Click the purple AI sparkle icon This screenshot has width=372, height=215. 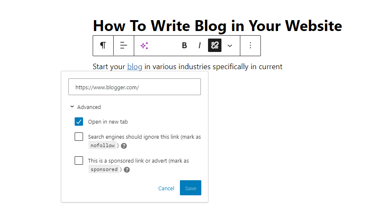pos(144,46)
